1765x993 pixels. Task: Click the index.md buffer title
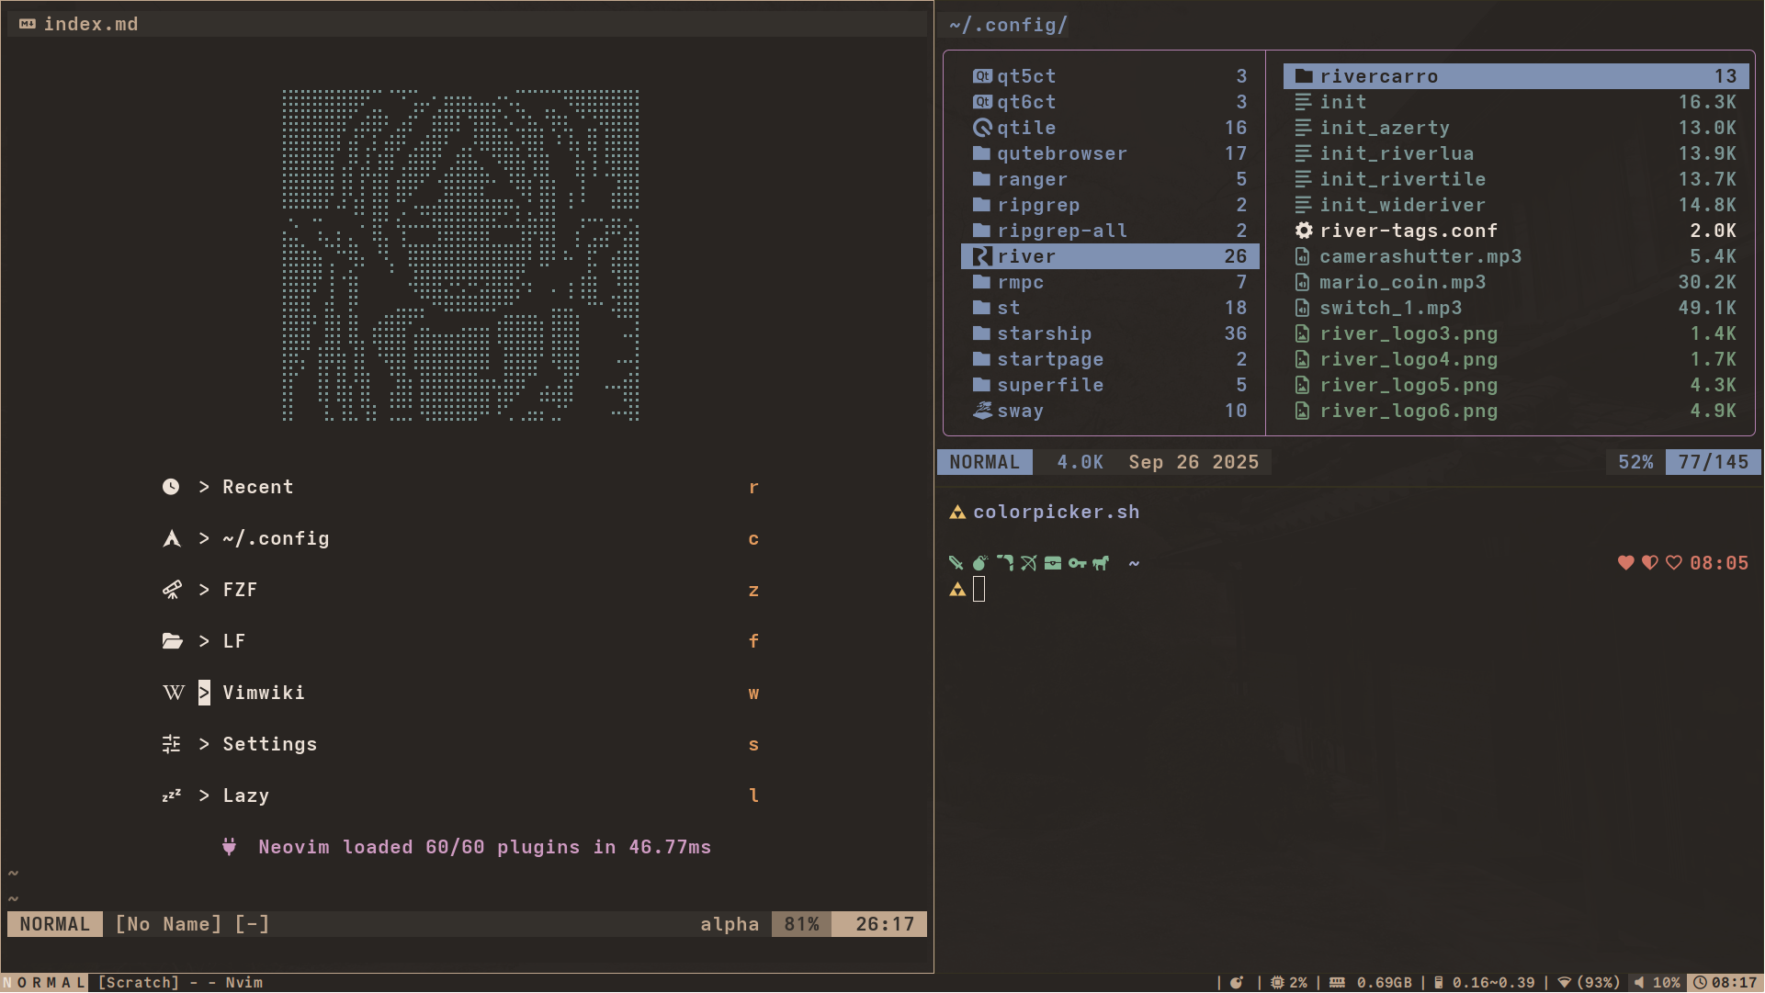coord(91,24)
